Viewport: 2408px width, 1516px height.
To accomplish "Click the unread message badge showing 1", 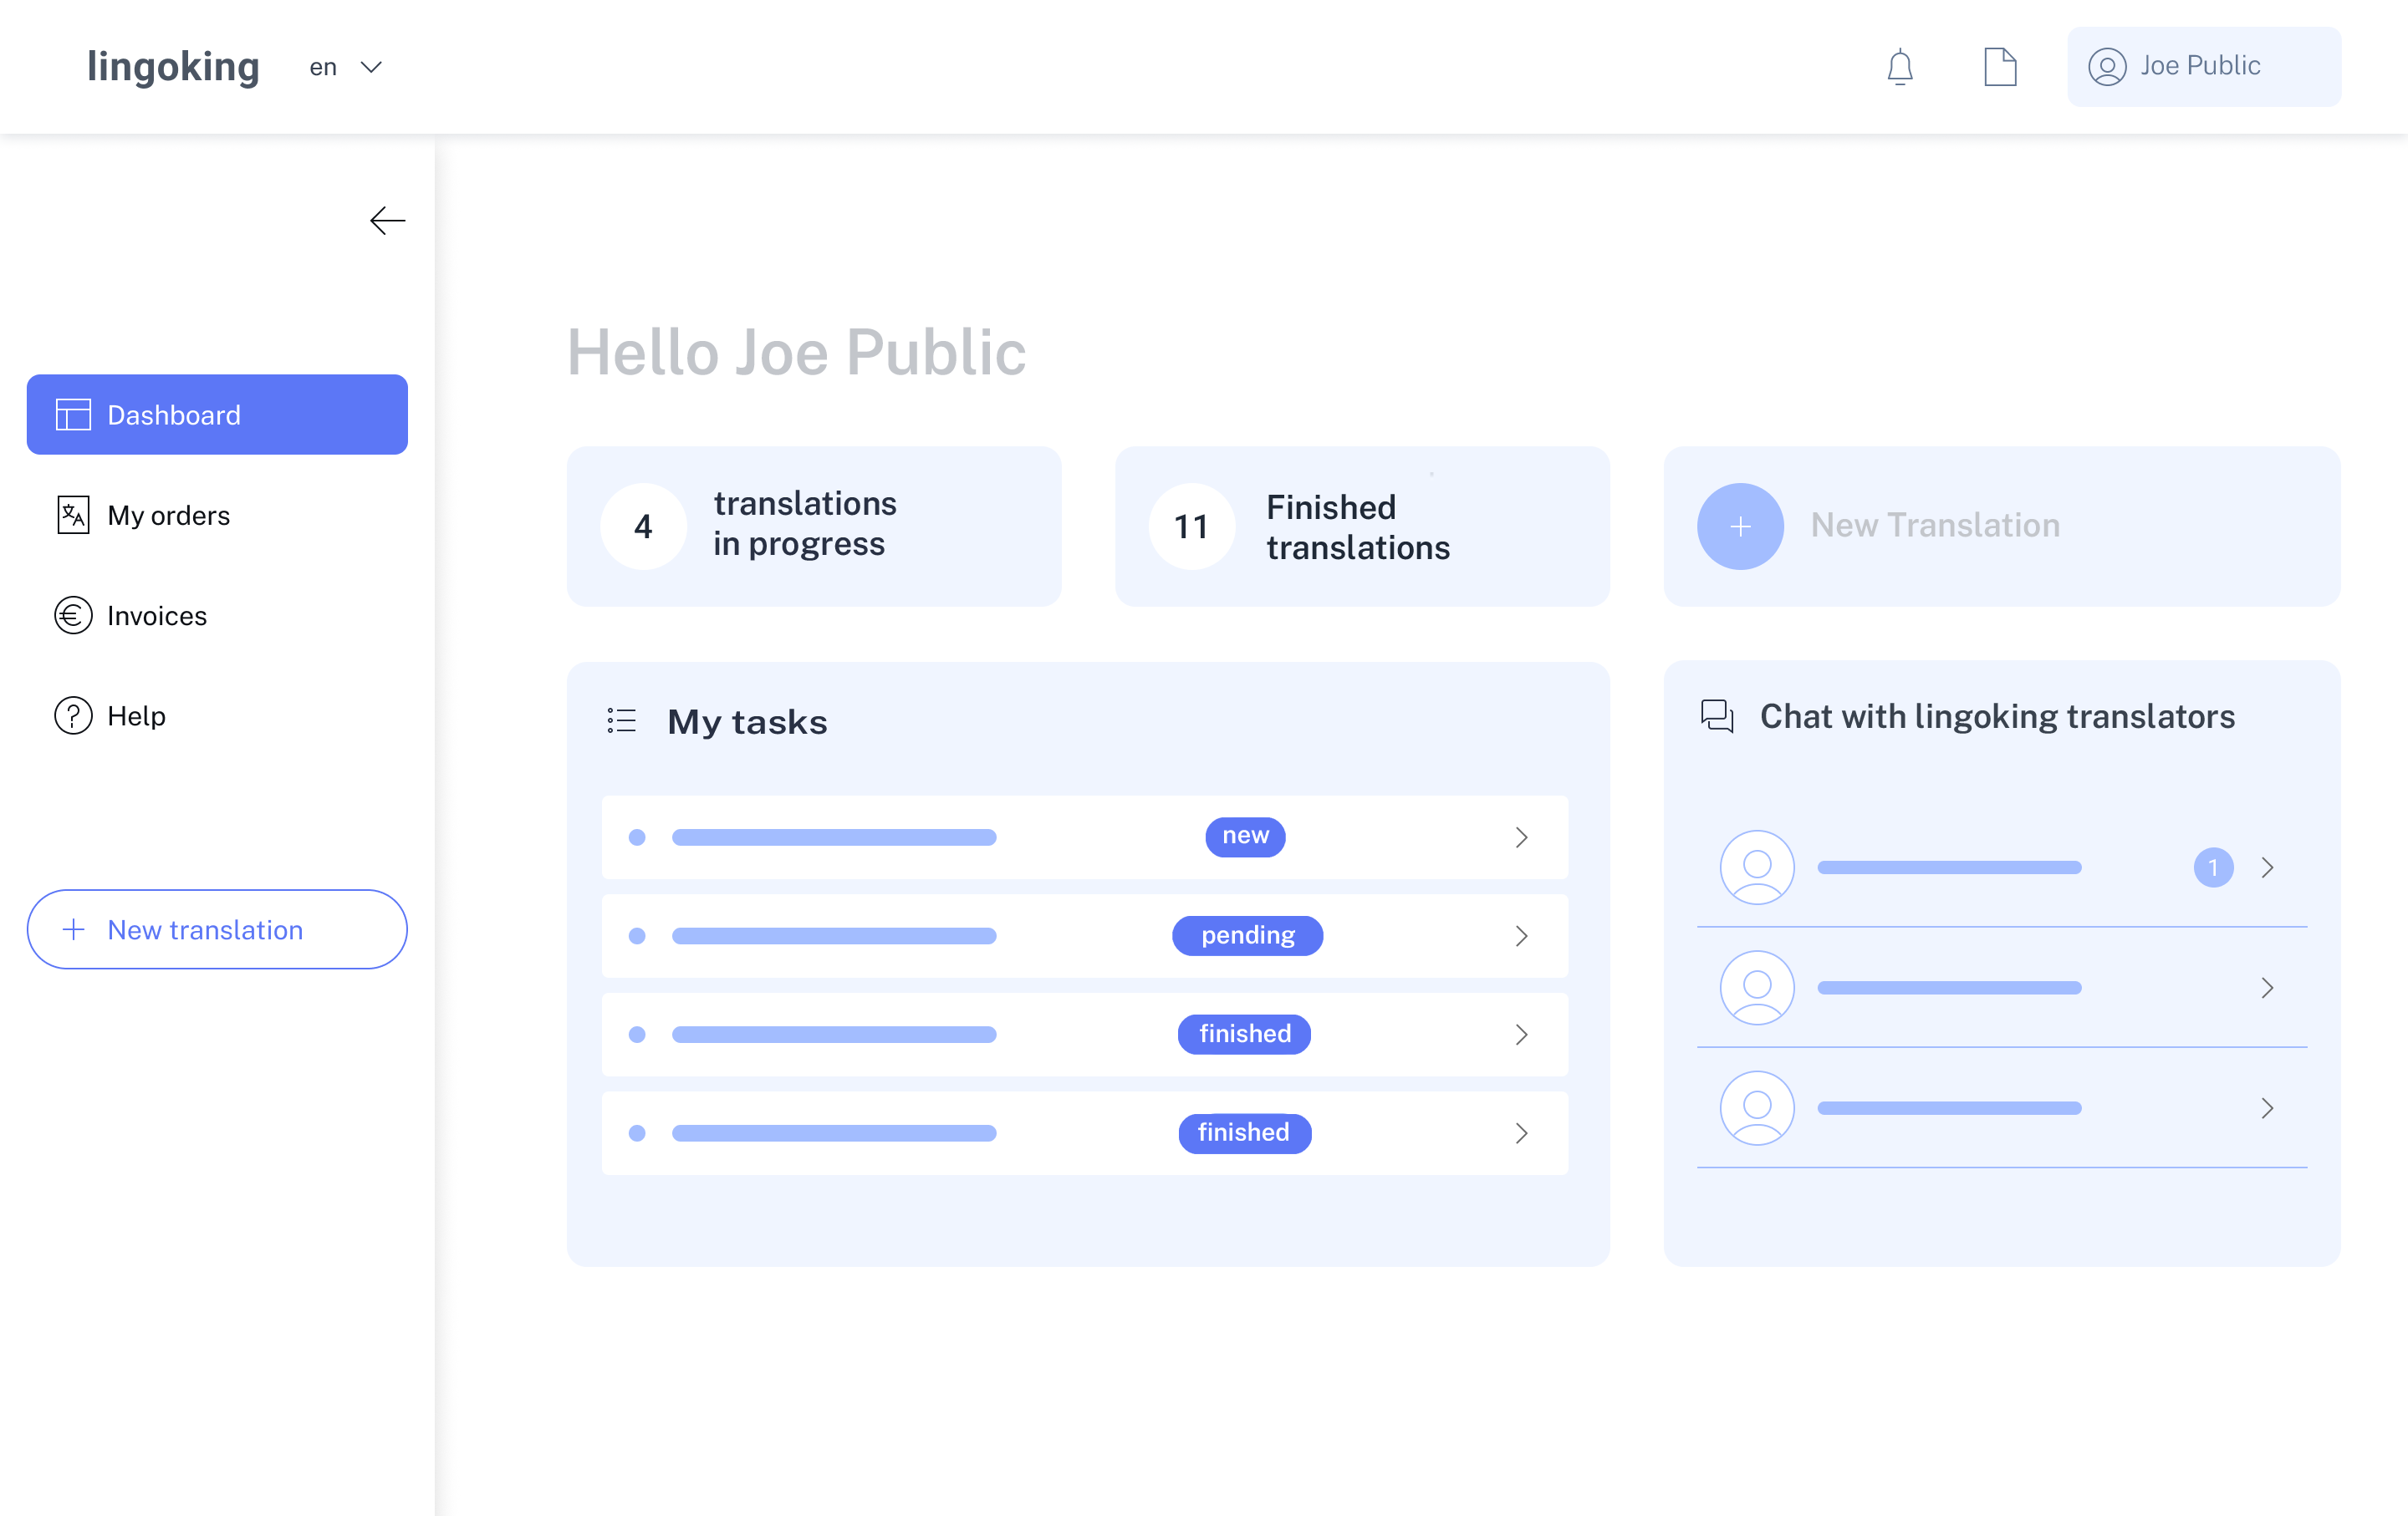I will click(x=2213, y=867).
